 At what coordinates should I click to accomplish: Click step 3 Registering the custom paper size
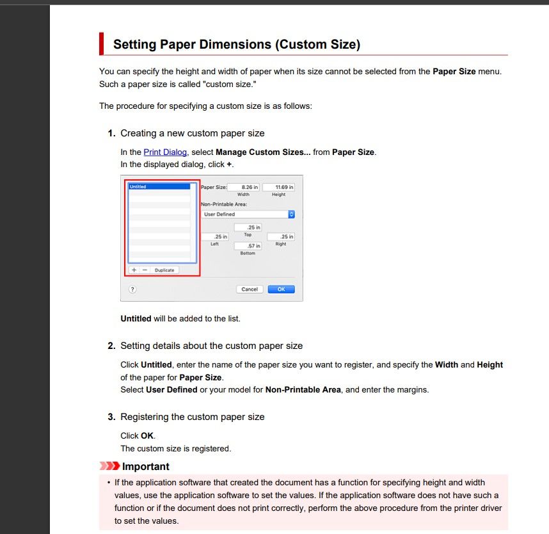tap(192, 417)
